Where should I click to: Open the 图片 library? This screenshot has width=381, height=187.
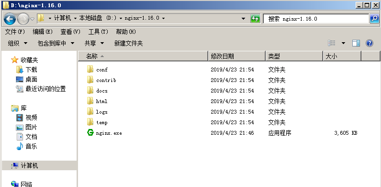(x=27, y=128)
